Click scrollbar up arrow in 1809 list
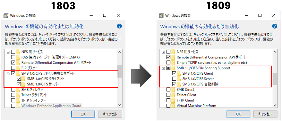 [x=275, y=52]
